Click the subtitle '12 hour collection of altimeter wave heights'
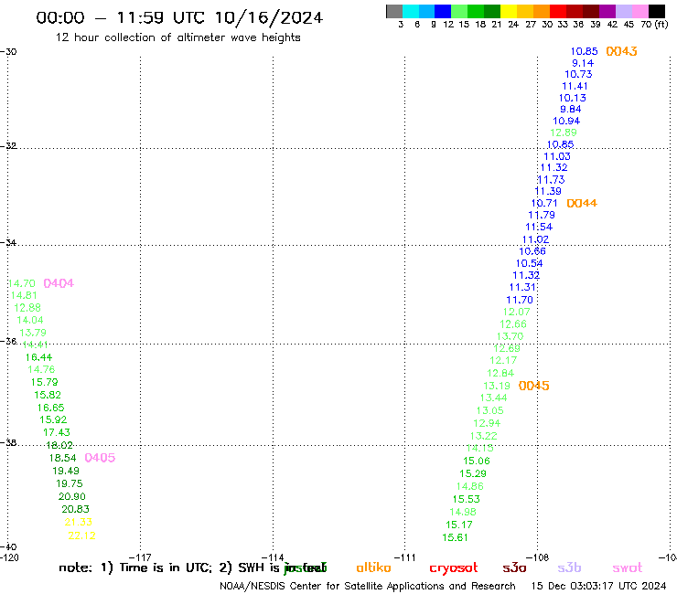 (177, 37)
